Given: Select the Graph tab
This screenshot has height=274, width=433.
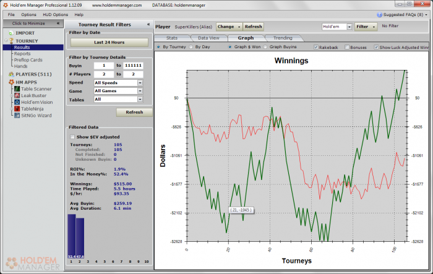Looking at the screenshot, I should 246,38.
